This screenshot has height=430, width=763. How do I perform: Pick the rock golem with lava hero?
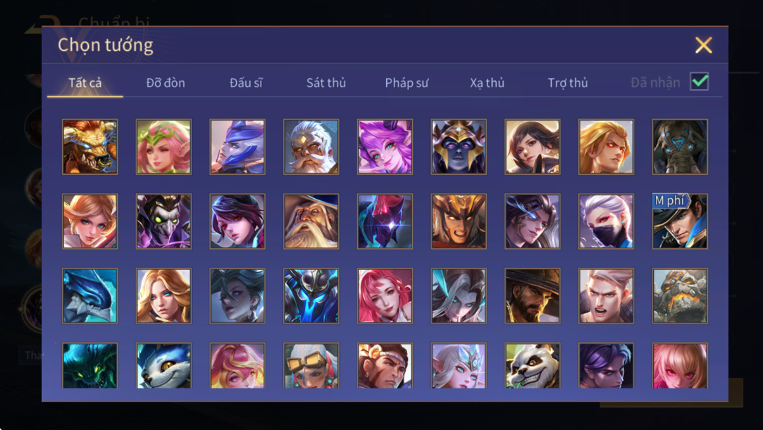[x=679, y=296]
